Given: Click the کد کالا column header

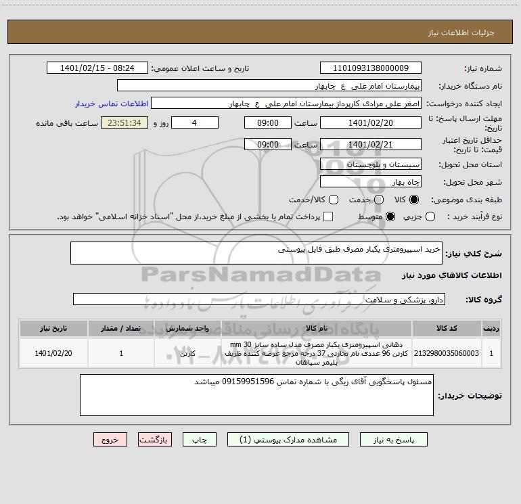Looking at the screenshot, I should click(x=447, y=328).
